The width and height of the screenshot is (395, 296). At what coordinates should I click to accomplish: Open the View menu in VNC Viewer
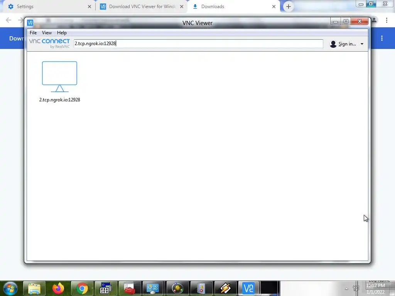[x=47, y=33]
